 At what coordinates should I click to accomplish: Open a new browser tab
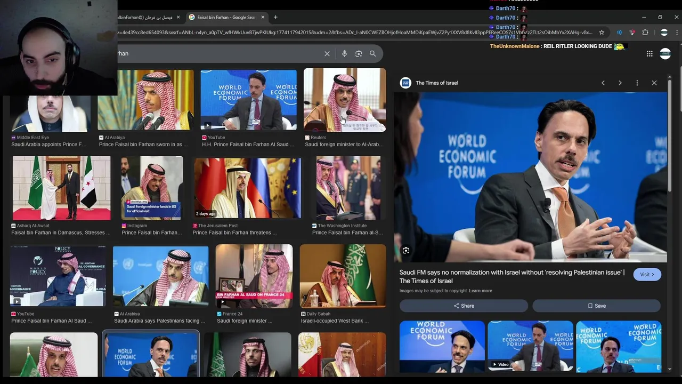pos(275,17)
